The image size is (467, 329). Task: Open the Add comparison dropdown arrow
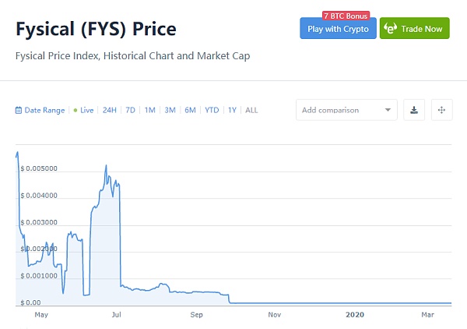388,110
